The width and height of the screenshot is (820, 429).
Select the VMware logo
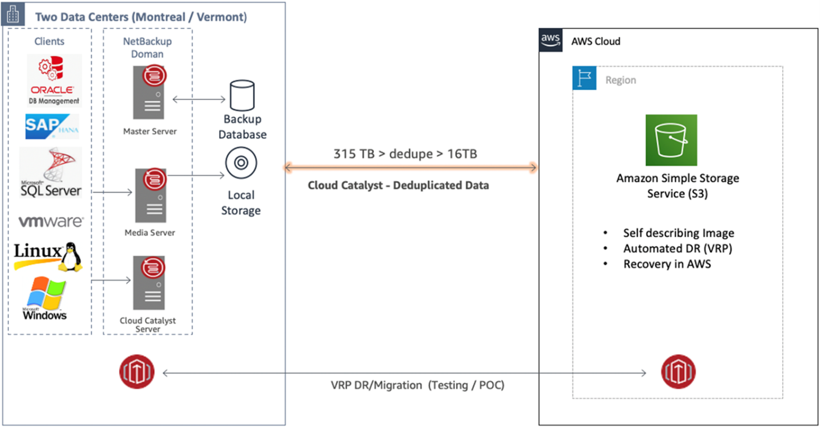pos(51,222)
